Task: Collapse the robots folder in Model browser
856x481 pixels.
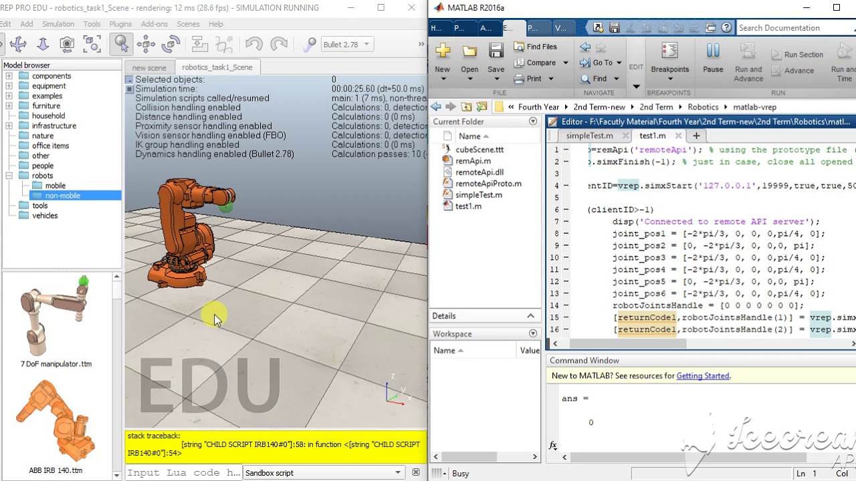Action: pyautogui.click(x=9, y=176)
